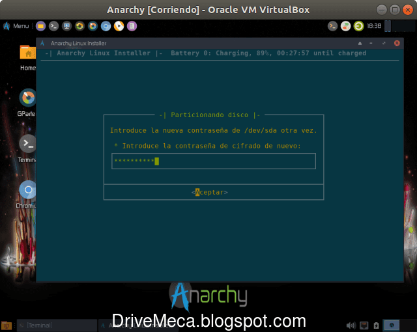Open the purple text editor launcher

[132, 26]
